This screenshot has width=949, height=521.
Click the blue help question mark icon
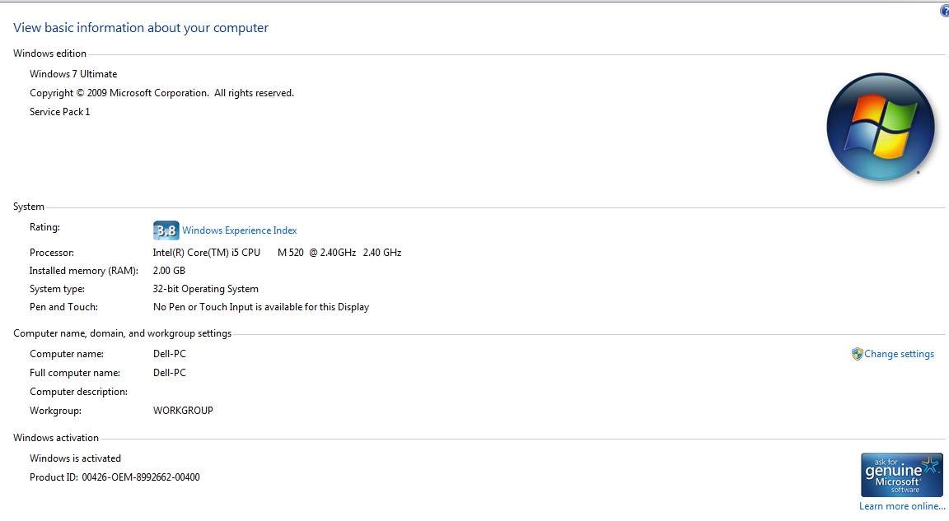tap(944, 11)
